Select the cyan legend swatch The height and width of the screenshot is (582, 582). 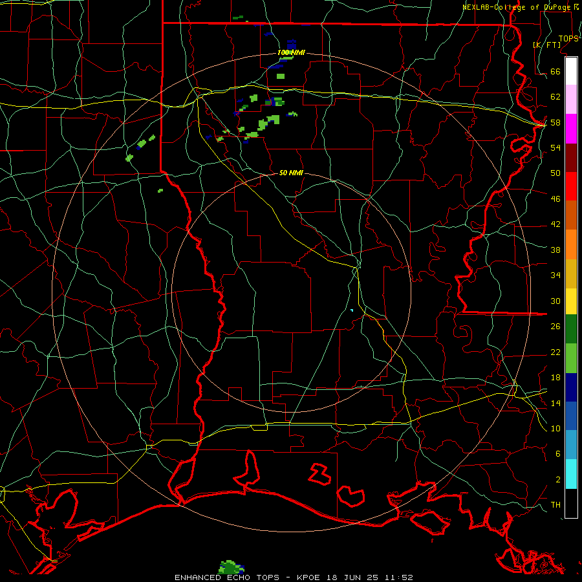(x=571, y=474)
